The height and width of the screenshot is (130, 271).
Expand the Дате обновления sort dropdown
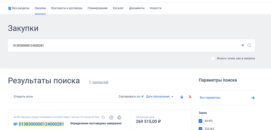point(160,97)
